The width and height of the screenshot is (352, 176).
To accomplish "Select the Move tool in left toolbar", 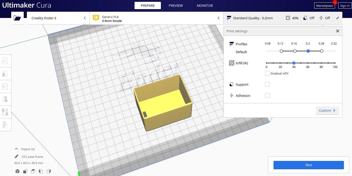I will pyautogui.click(x=5, y=61).
